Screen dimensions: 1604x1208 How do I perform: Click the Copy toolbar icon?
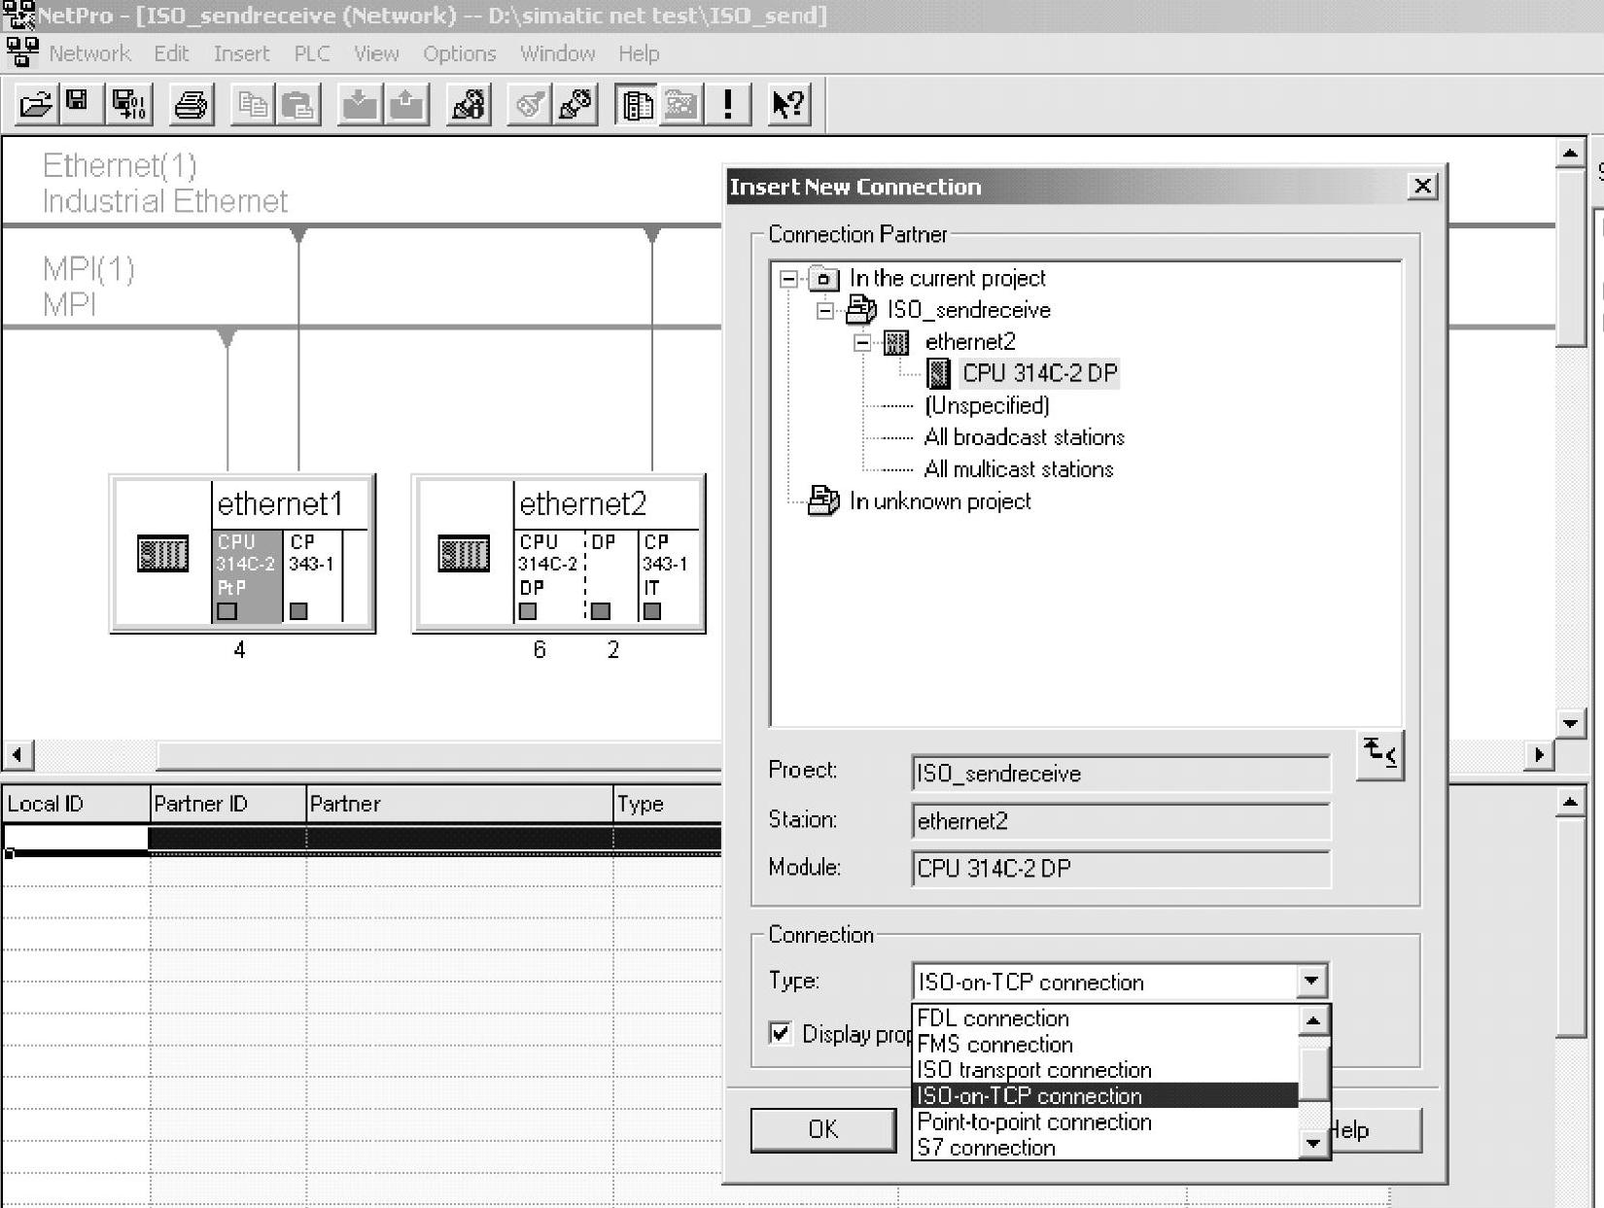pyautogui.click(x=253, y=104)
